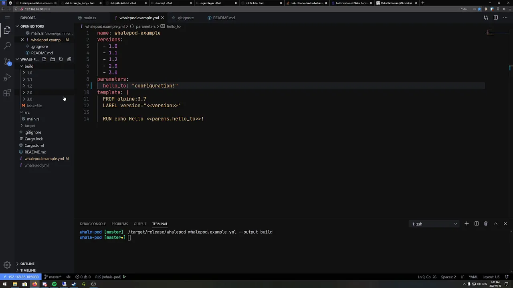Viewport: 513px width, 288px height.
Task: Switch to the main.rs editor tab
Action: coord(89,18)
